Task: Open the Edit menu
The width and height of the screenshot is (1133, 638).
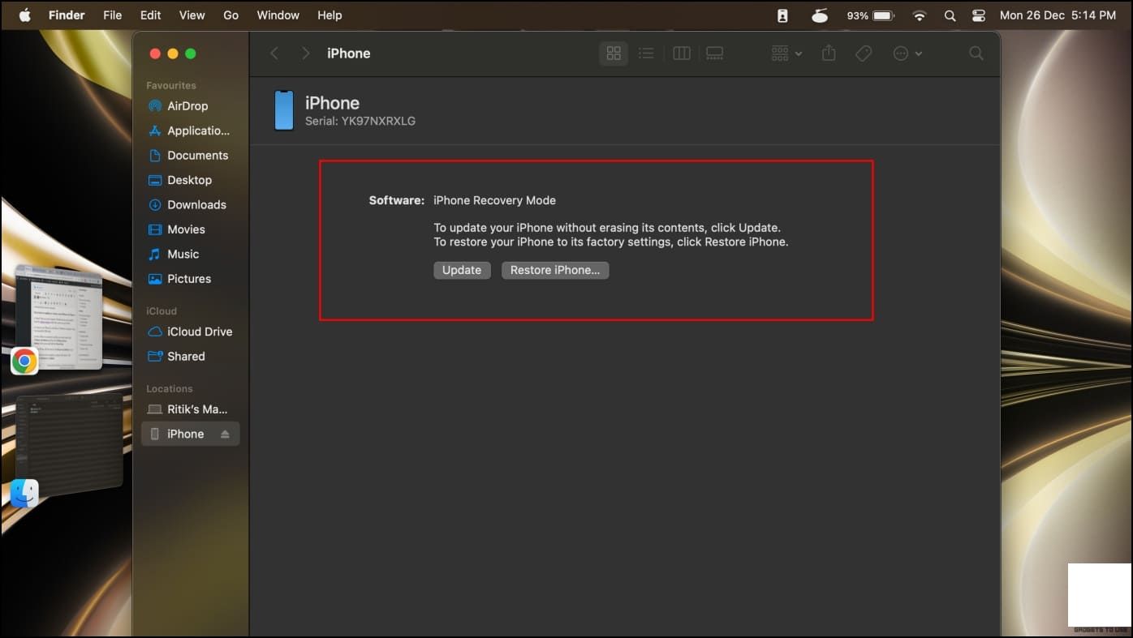Action: click(x=150, y=15)
